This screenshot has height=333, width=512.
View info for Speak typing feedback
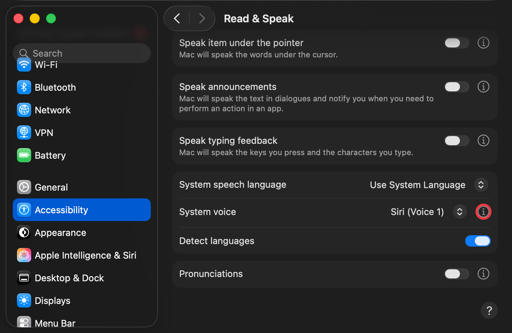coord(483,141)
